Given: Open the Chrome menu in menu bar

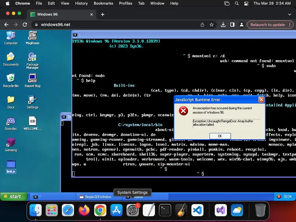Looking at the screenshot, I should click(x=23, y=3).
